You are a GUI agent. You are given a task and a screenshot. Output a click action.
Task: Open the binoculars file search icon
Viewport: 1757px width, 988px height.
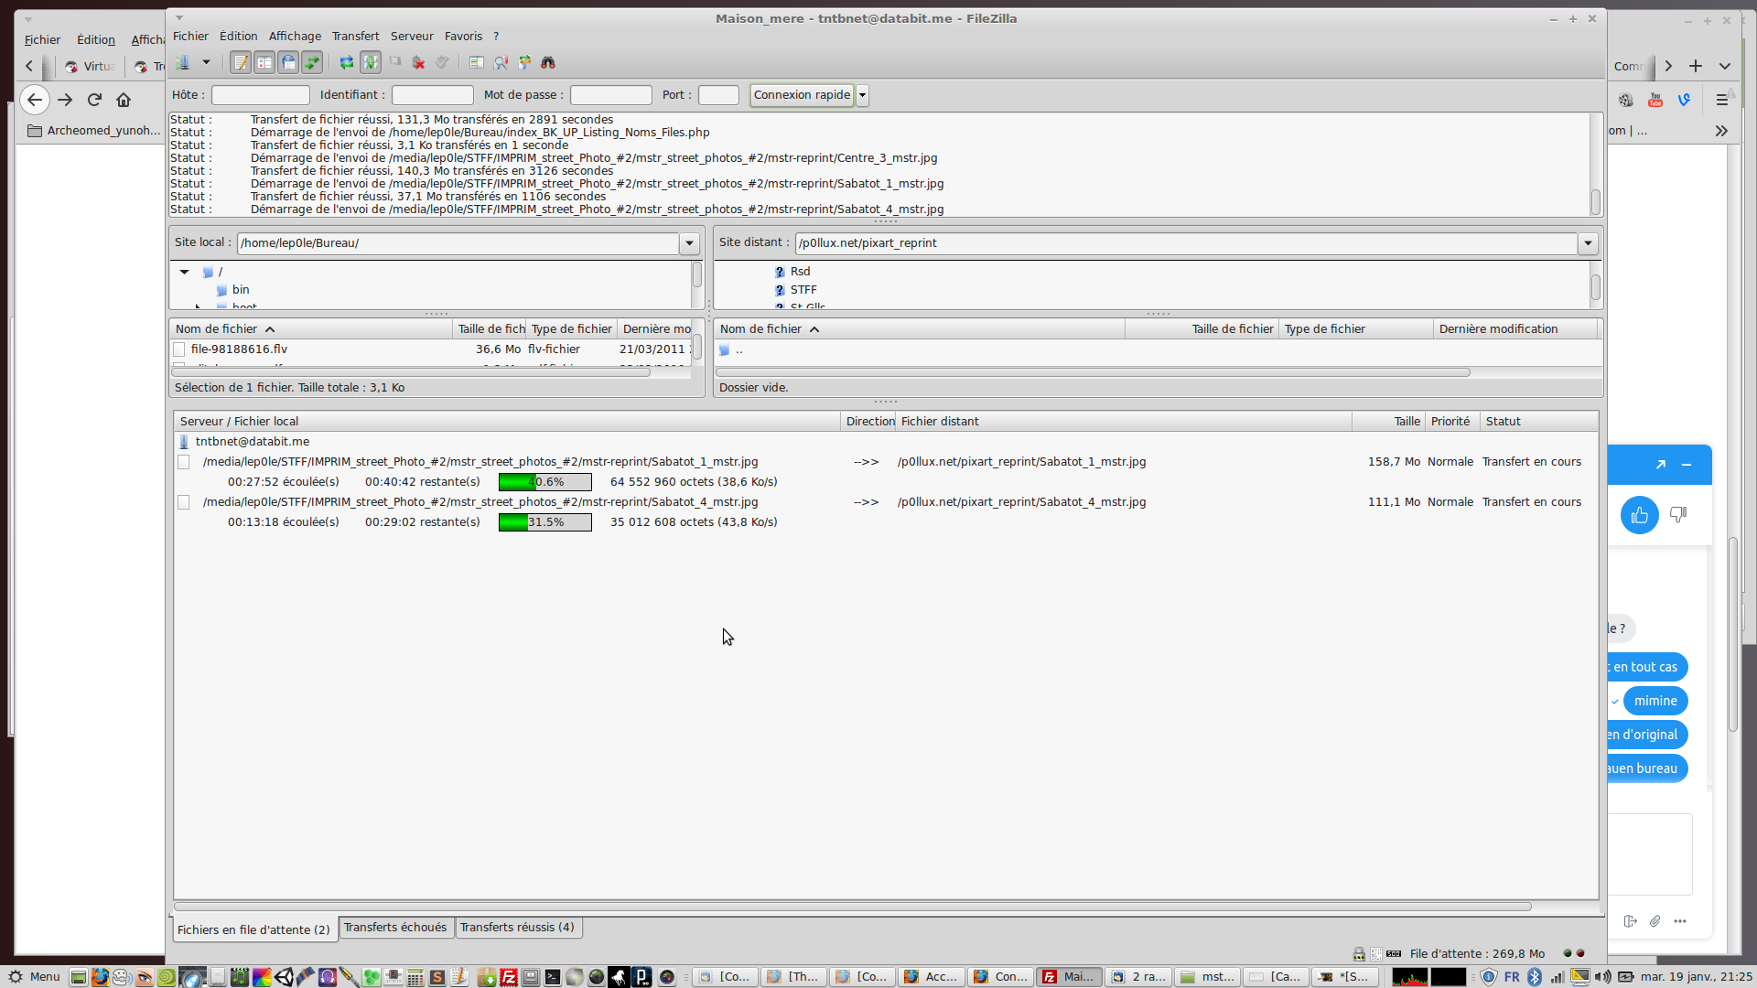click(x=548, y=62)
